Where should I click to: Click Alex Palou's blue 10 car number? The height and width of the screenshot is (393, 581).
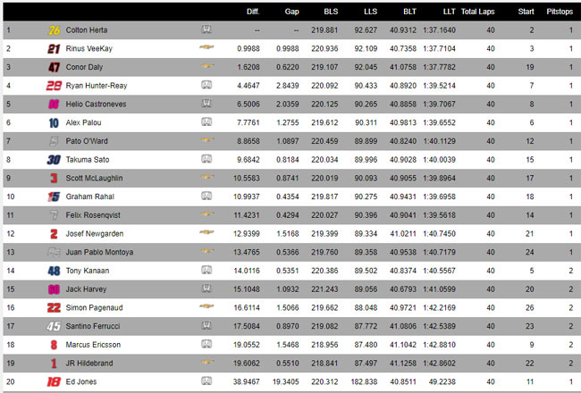[54, 123]
